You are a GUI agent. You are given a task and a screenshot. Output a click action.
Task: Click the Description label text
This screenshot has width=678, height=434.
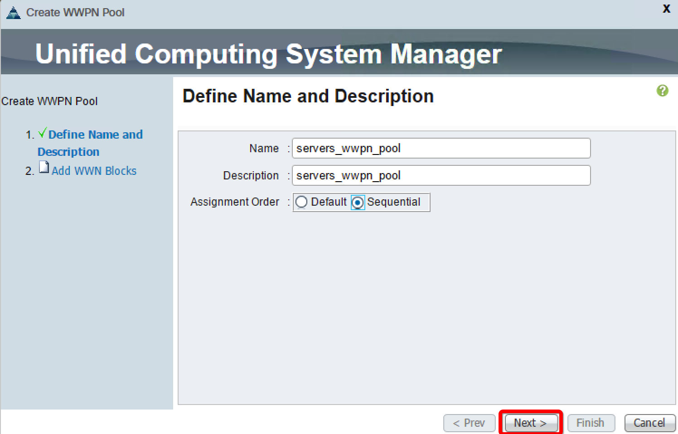coord(251,176)
